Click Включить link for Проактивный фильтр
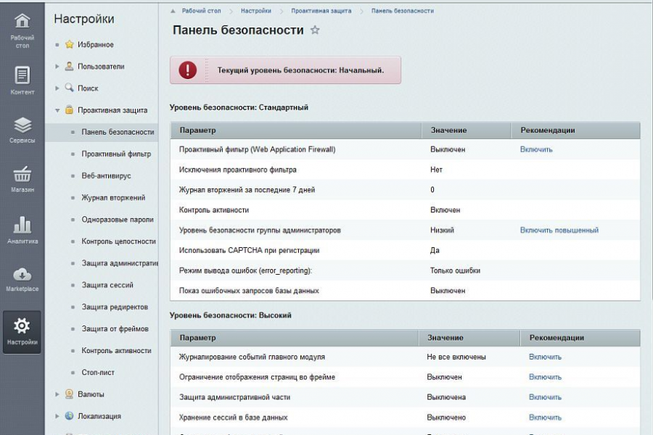This screenshot has width=653, height=435. (536, 149)
